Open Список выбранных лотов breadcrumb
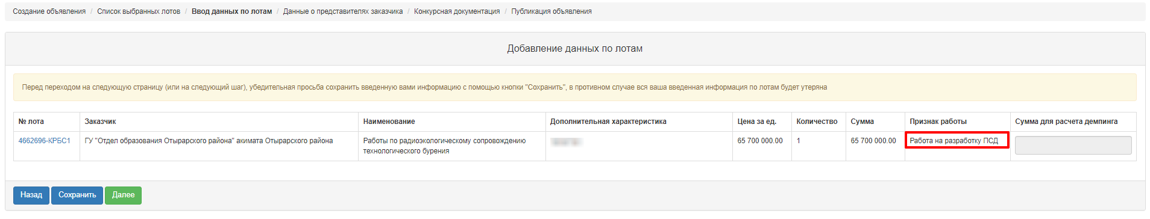1150x219 pixels. 139,11
